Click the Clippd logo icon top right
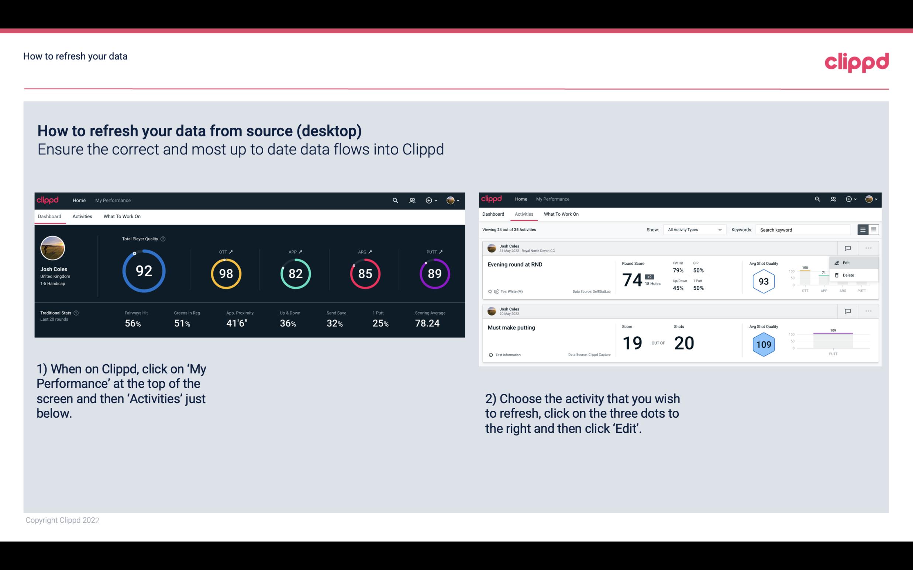This screenshot has width=913, height=570. click(x=857, y=61)
